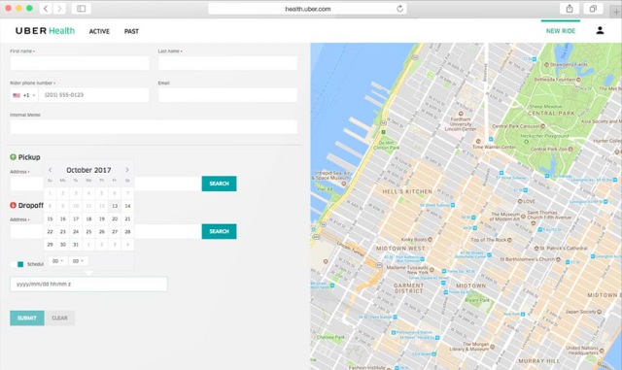Pick October 25 in the calendar
Screen dimensions: 622x370
pos(88,231)
